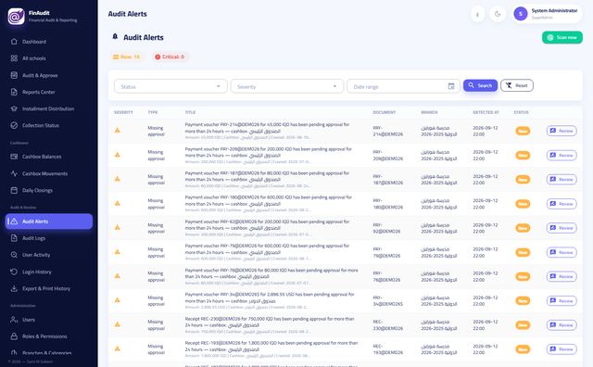This screenshot has height=367, width=593.
Task: Click the Audit Logs document icon
Action: pyautogui.click(x=14, y=238)
